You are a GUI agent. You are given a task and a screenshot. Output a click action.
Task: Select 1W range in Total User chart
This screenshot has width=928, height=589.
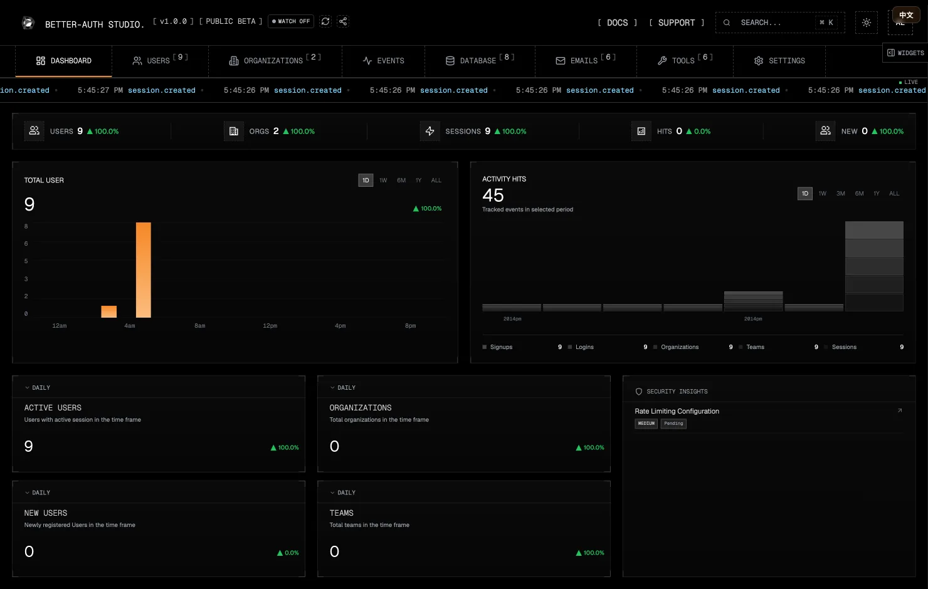pyautogui.click(x=383, y=180)
